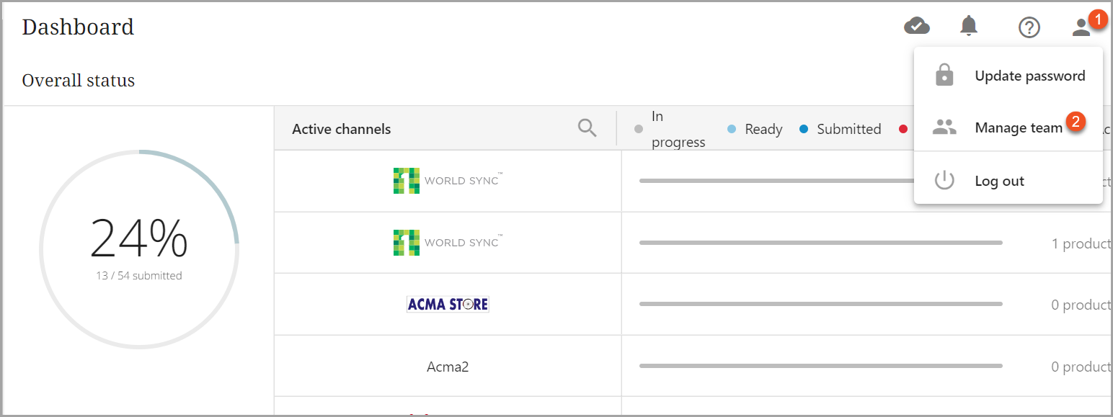Image resolution: width=1113 pixels, height=417 pixels.
Task: Open the ACMA STORE channel row
Action: coord(448,304)
